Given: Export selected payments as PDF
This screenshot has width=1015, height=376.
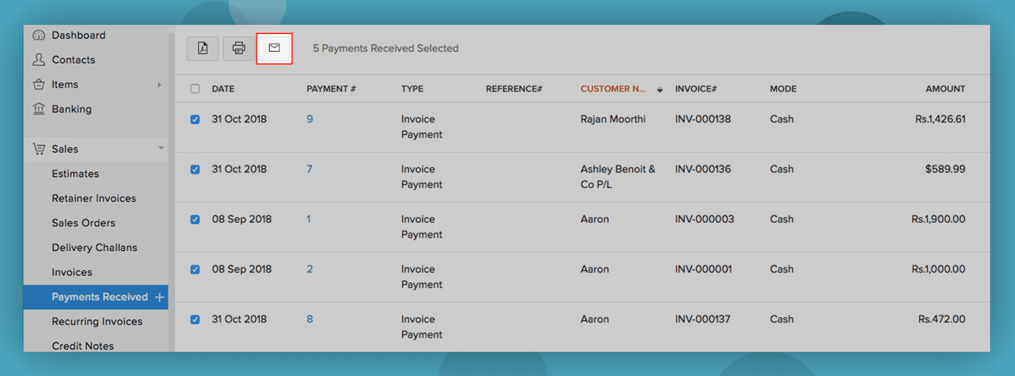Looking at the screenshot, I should 202,48.
